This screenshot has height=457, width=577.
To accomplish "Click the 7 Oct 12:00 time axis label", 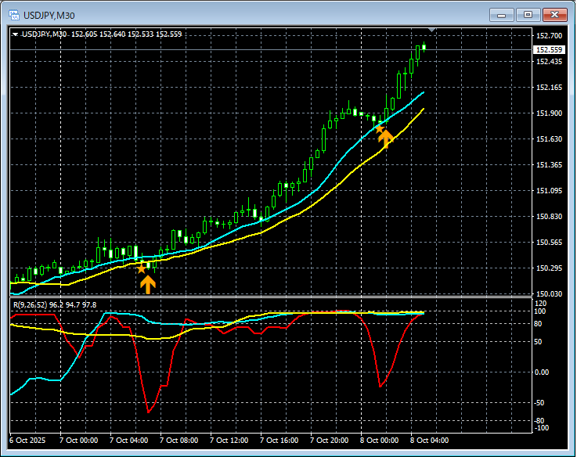I will click(229, 441).
